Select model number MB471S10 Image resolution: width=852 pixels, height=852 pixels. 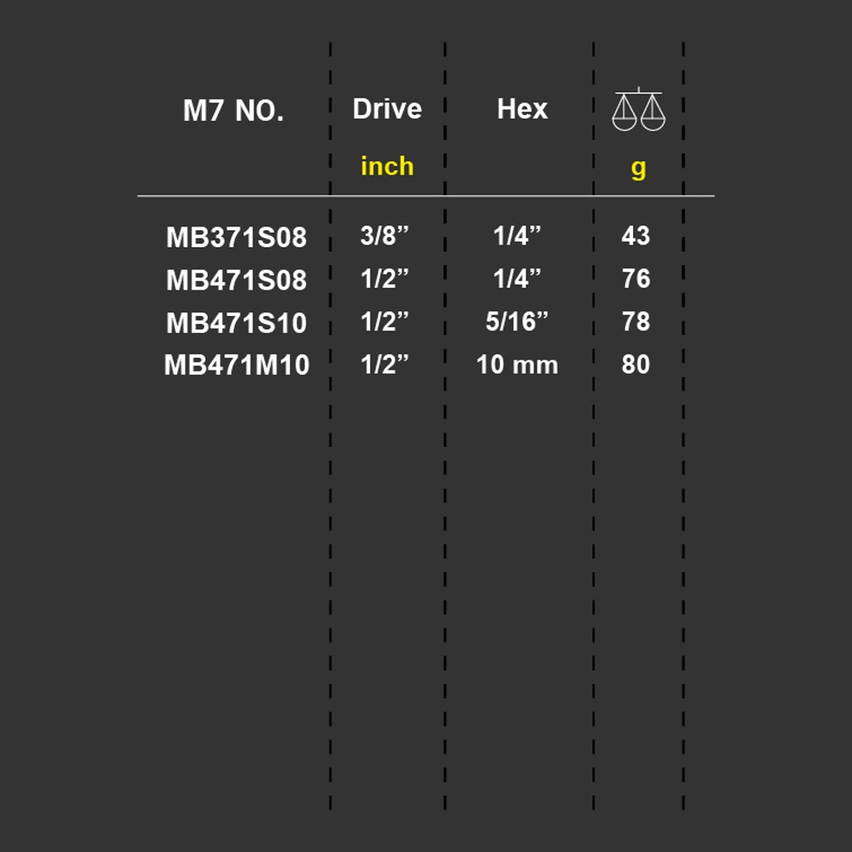coord(236,323)
